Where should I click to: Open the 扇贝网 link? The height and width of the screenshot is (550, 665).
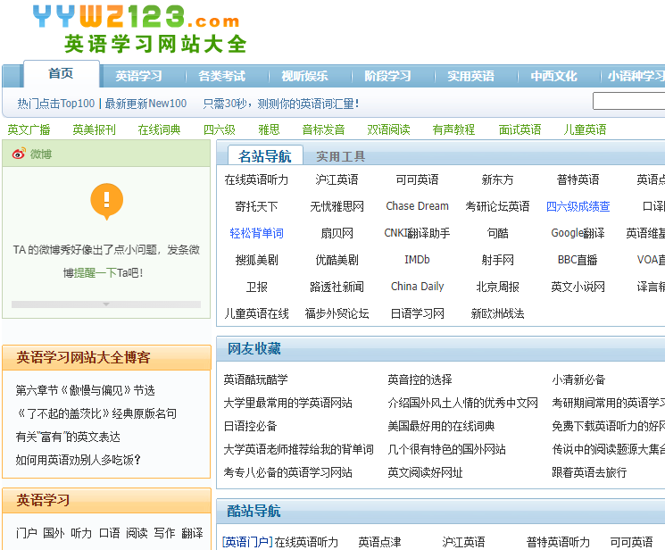pyautogui.click(x=337, y=233)
